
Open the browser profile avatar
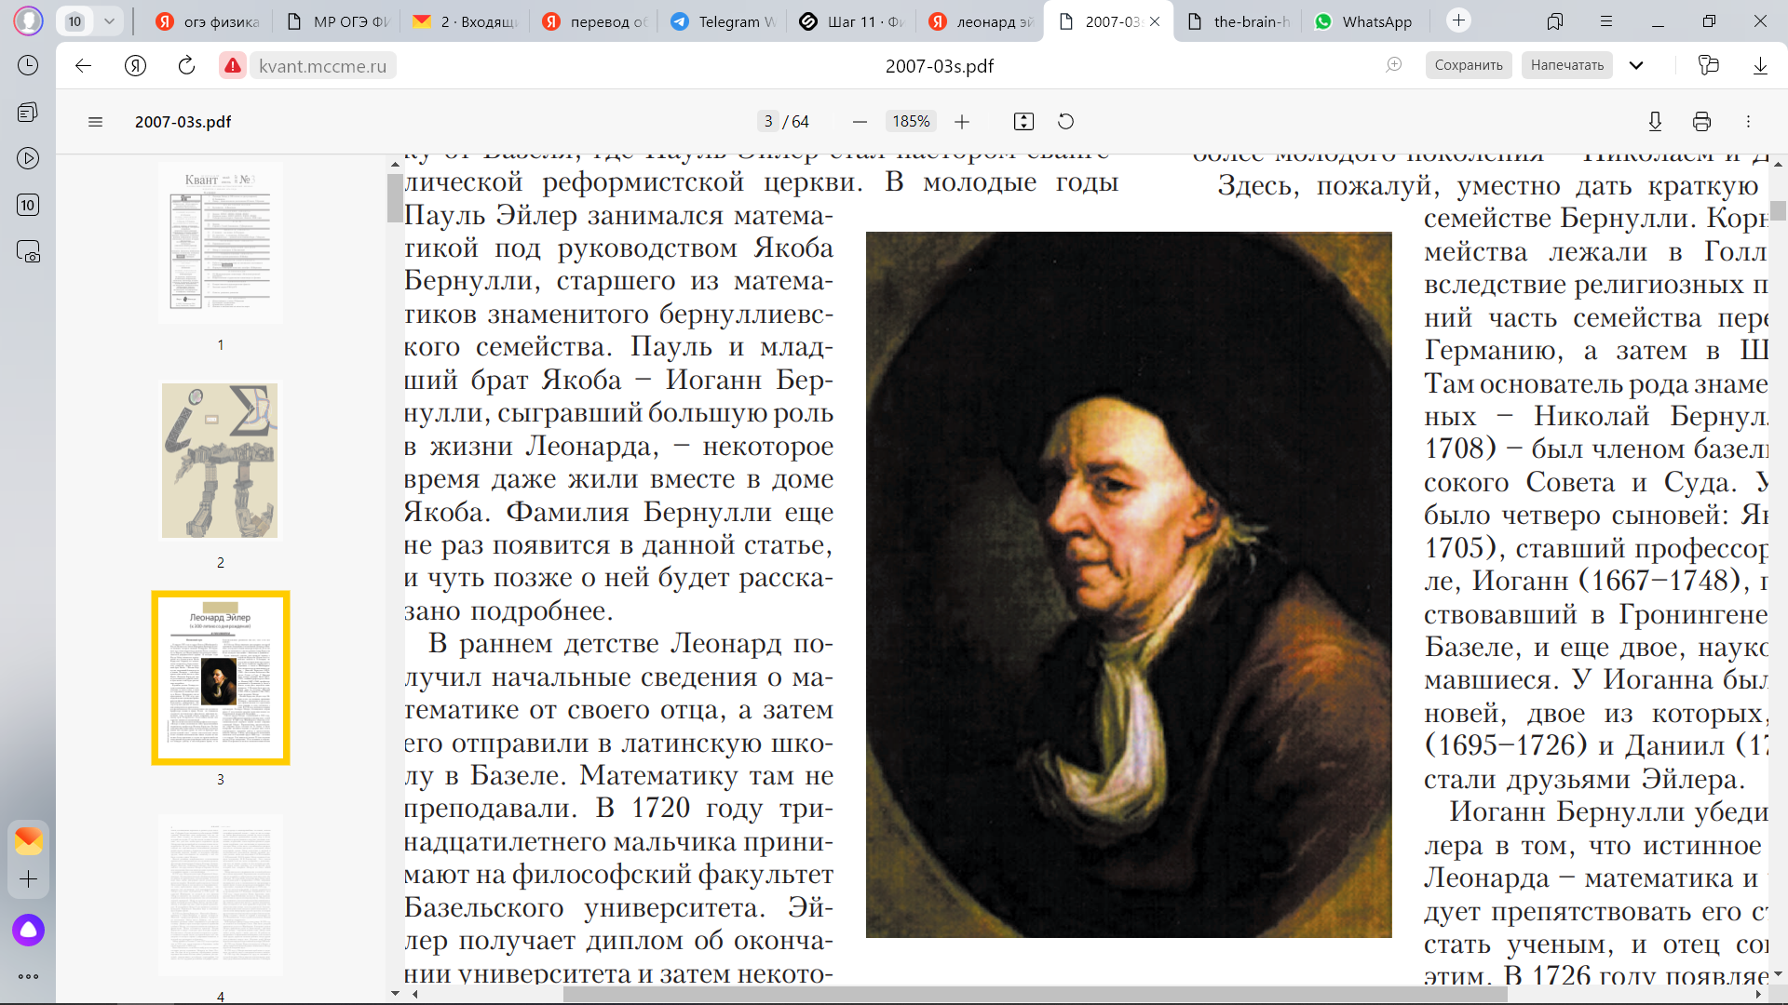pos(28,20)
